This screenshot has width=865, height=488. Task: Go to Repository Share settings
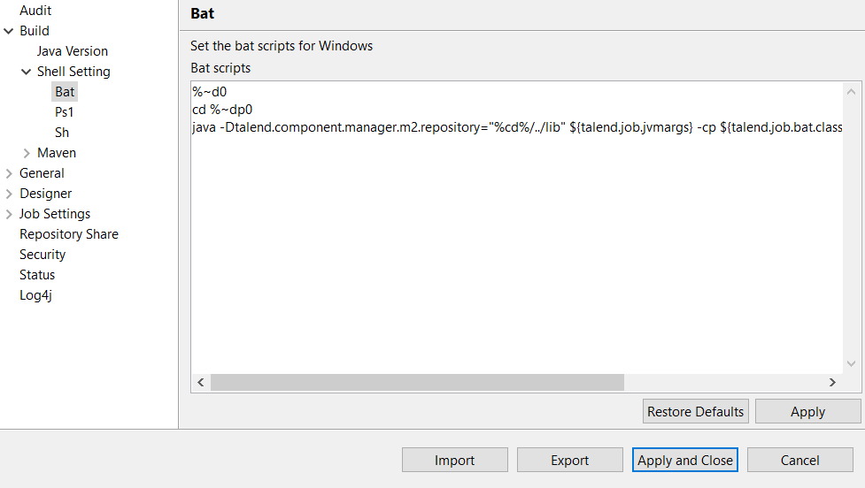[x=68, y=234]
